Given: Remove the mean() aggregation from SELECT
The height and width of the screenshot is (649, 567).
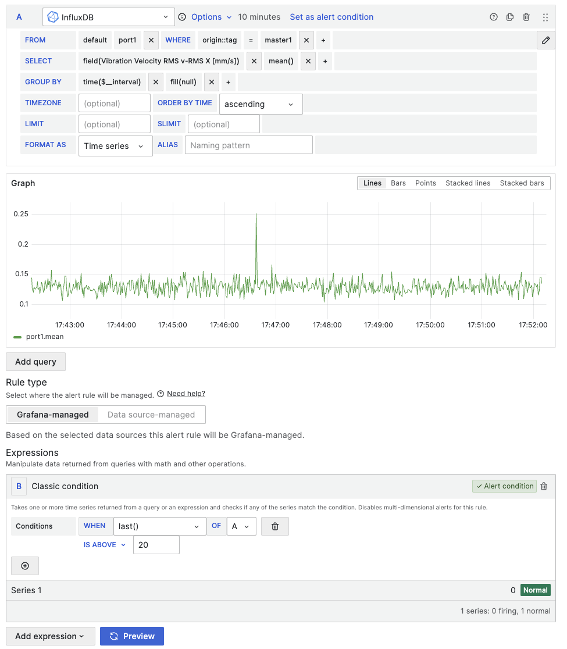Looking at the screenshot, I should tap(308, 61).
